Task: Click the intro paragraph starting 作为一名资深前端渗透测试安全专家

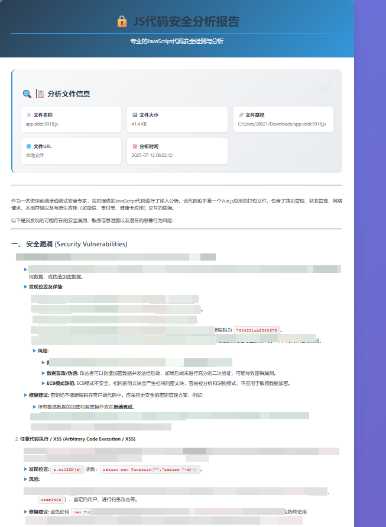Action: pyautogui.click(x=177, y=204)
